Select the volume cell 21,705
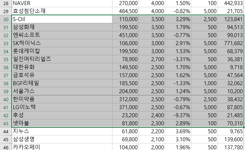245x150 pixels. [231, 11]
